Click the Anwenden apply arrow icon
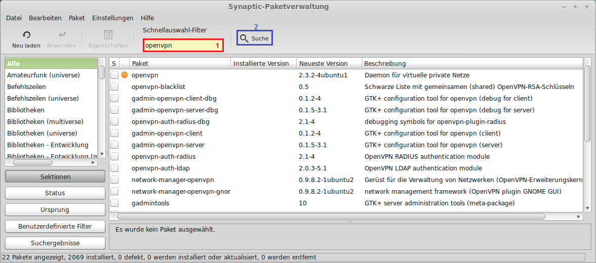 [62, 35]
